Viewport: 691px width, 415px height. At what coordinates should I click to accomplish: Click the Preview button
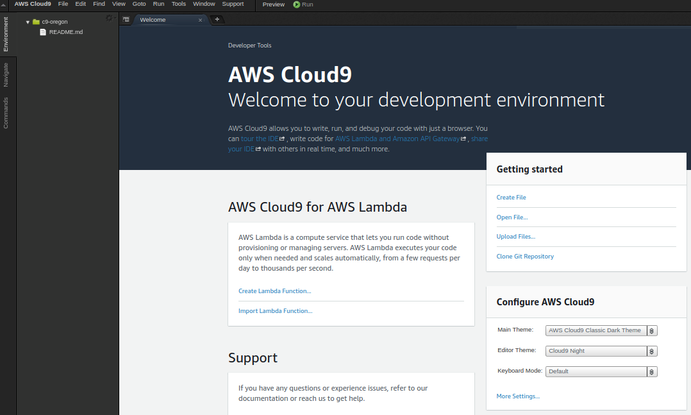pos(274,4)
